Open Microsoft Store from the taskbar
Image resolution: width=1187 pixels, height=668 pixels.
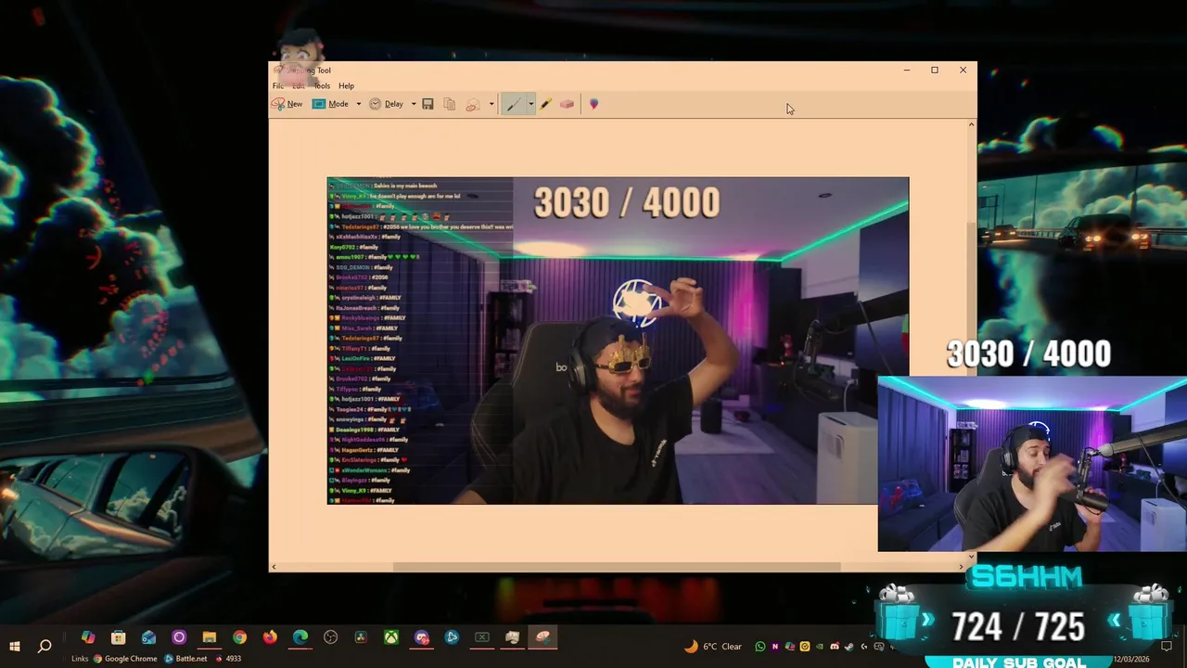pyautogui.click(x=118, y=637)
